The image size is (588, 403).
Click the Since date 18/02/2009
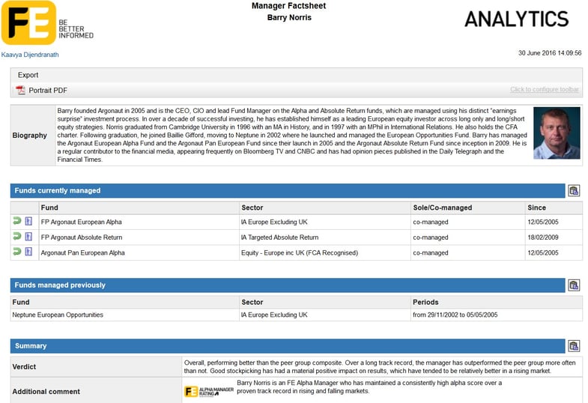click(x=543, y=237)
